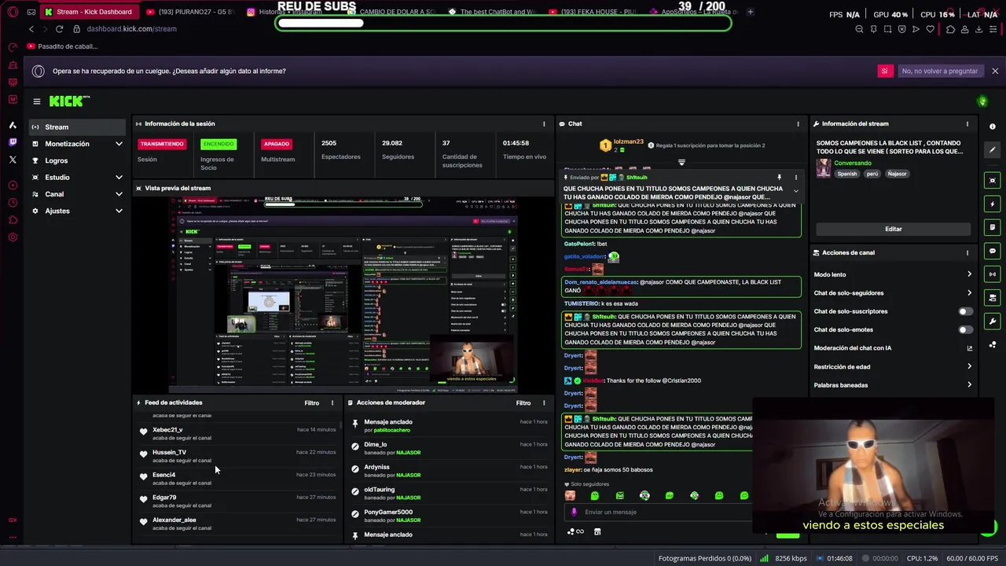Toggle Chat de solo-emotes switch

point(965,329)
